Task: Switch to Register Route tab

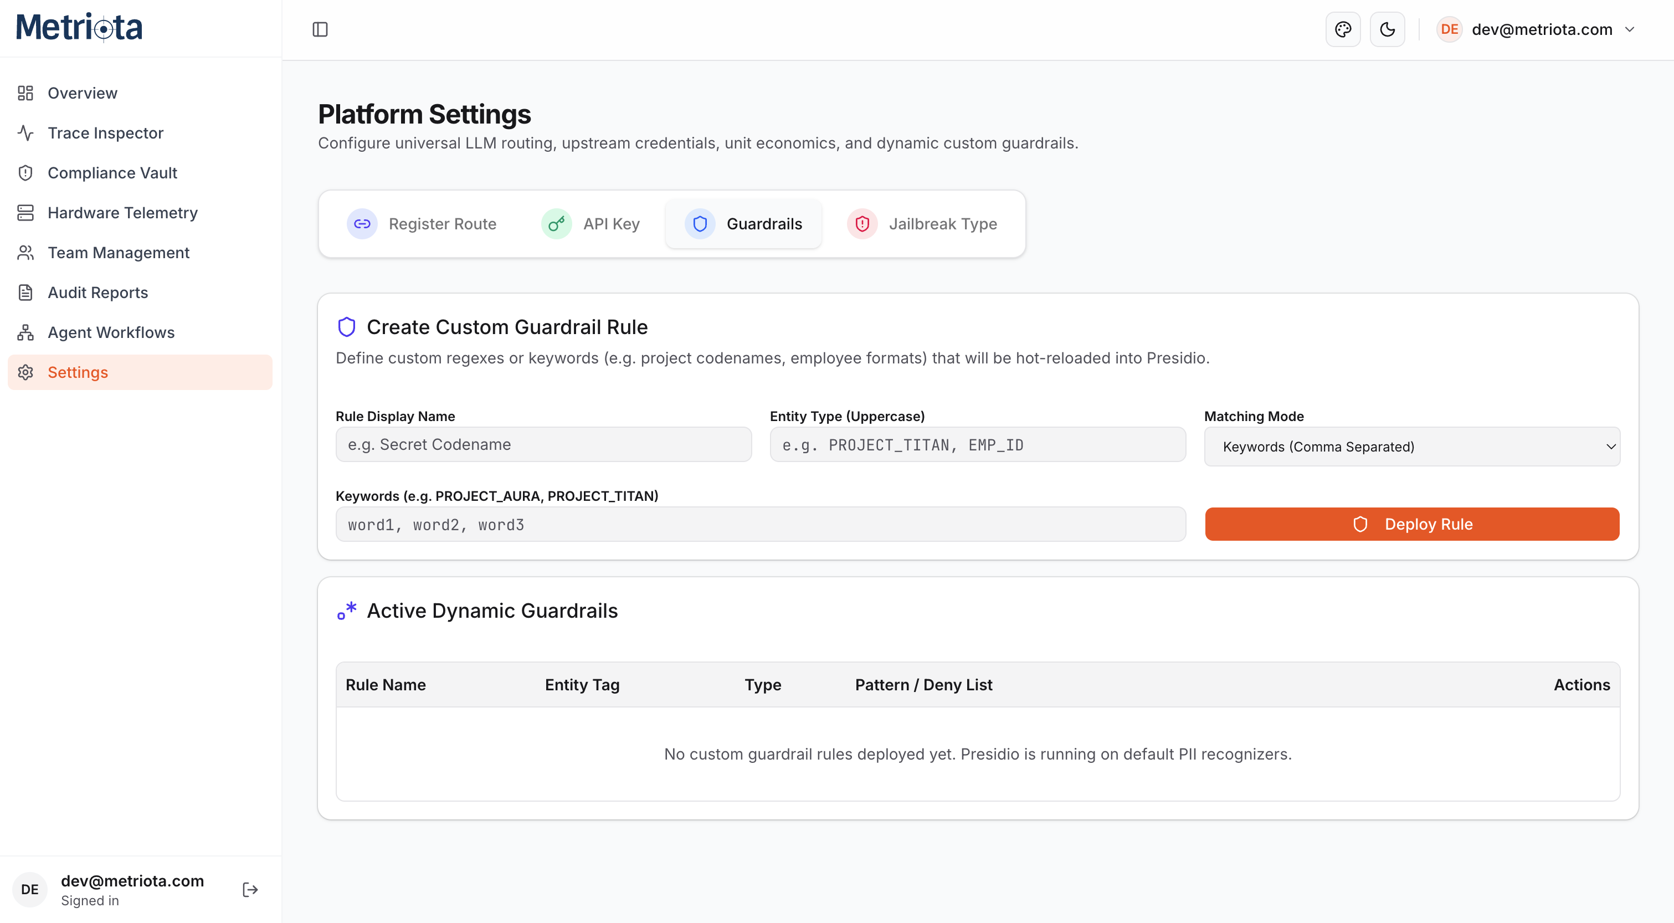Action: [x=422, y=224]
